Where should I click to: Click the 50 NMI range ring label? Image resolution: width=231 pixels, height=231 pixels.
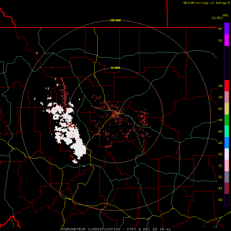[x=115, y=68]
